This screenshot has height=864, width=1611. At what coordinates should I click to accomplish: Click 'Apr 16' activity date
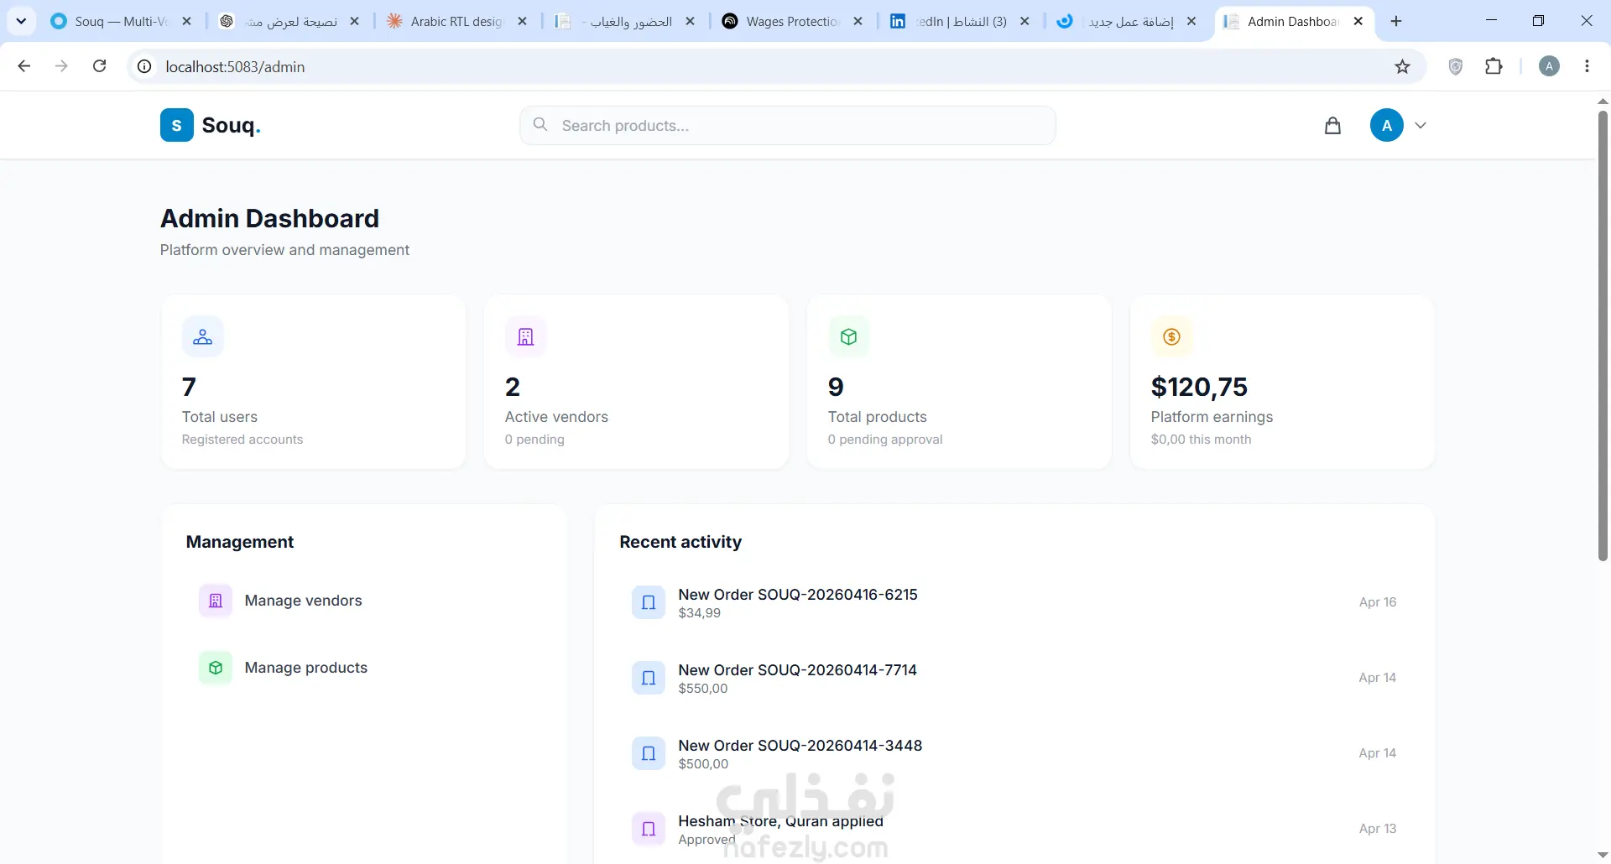pyautogui.click(x=1378, y=602)
